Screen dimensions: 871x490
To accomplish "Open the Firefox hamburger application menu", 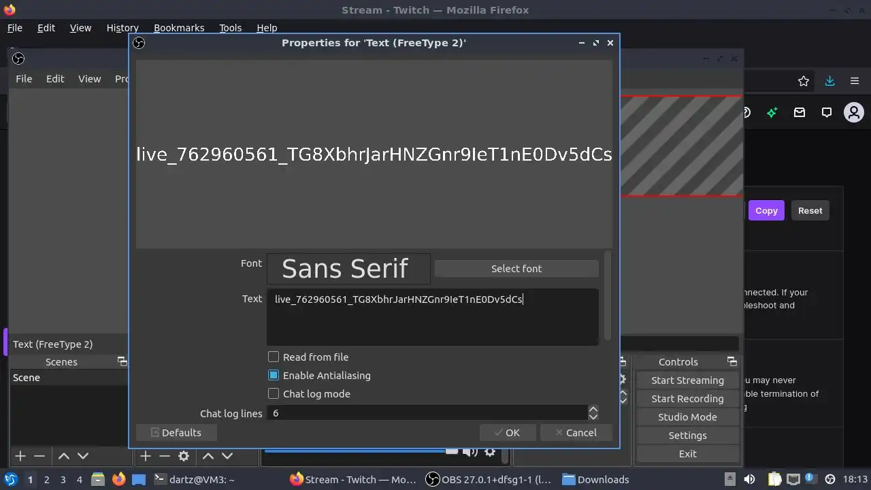I will 855,81.
